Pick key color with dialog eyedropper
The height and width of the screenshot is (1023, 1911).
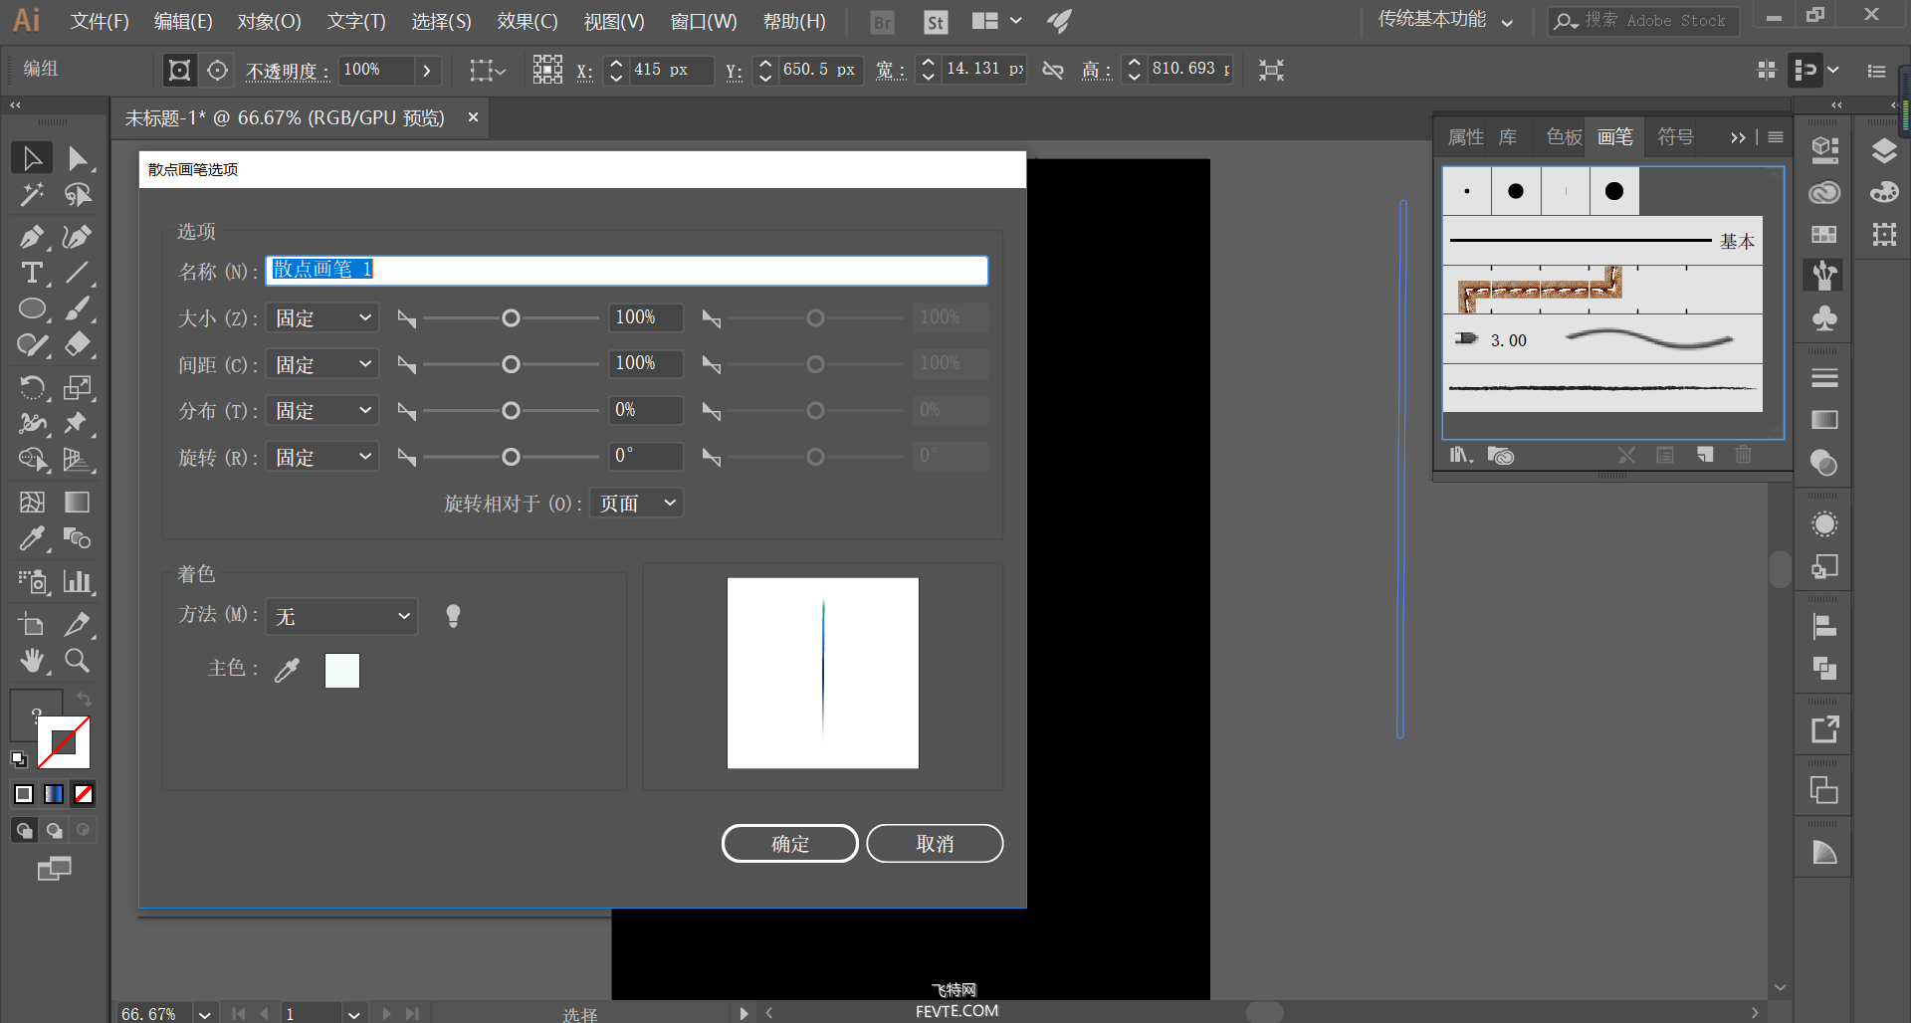tap(287, 670)
